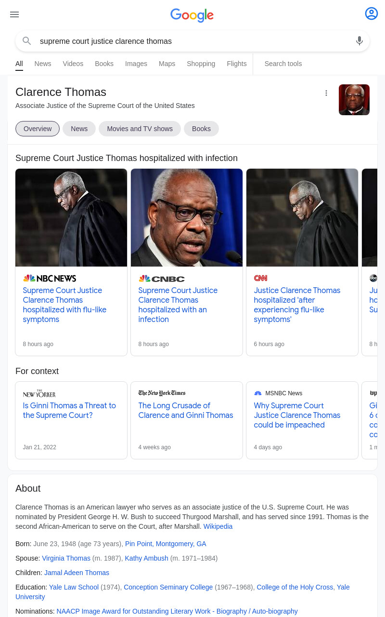
Task: Switch to the Images tab
Action: (136, 64)
